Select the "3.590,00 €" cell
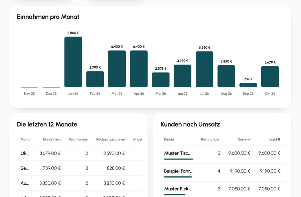301x197 pixels. click(114, 153)
